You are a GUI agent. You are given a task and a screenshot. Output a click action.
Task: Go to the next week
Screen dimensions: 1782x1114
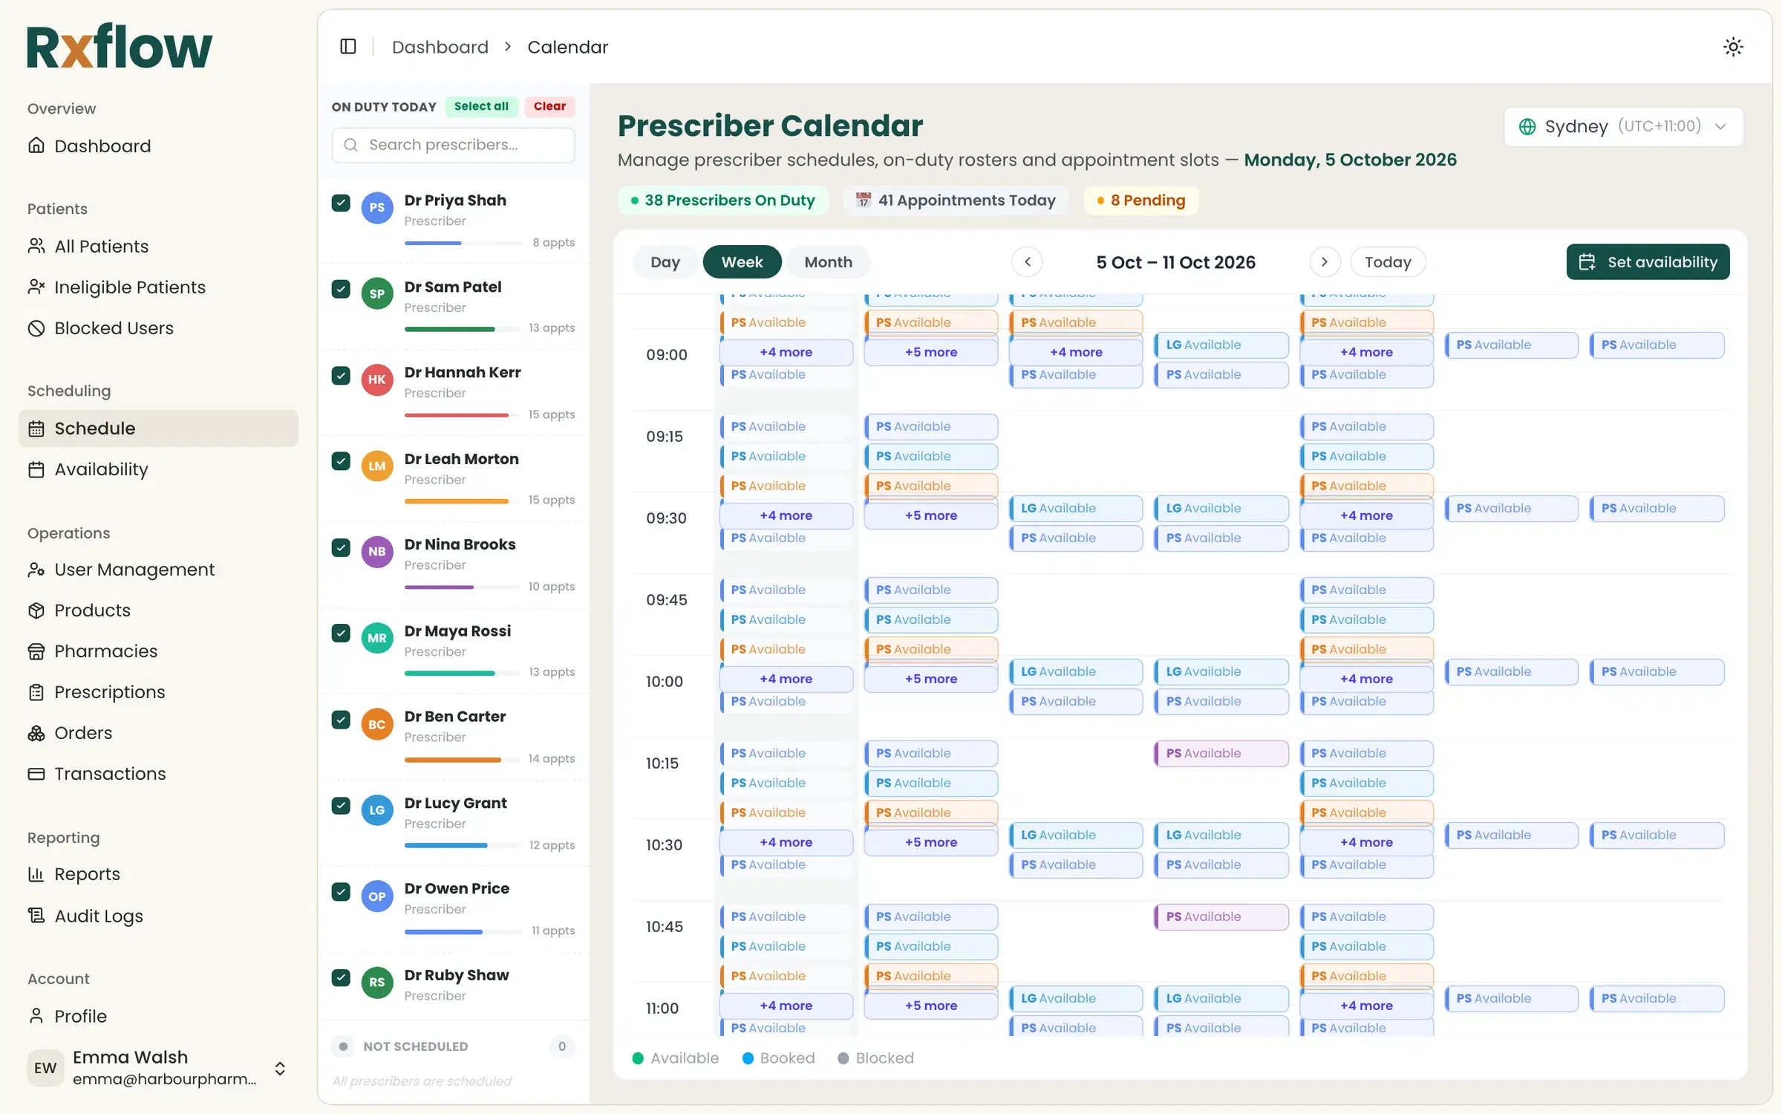point(1324,262)
